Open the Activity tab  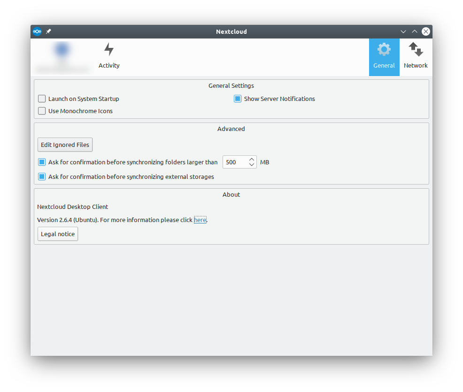pos(109,57)
